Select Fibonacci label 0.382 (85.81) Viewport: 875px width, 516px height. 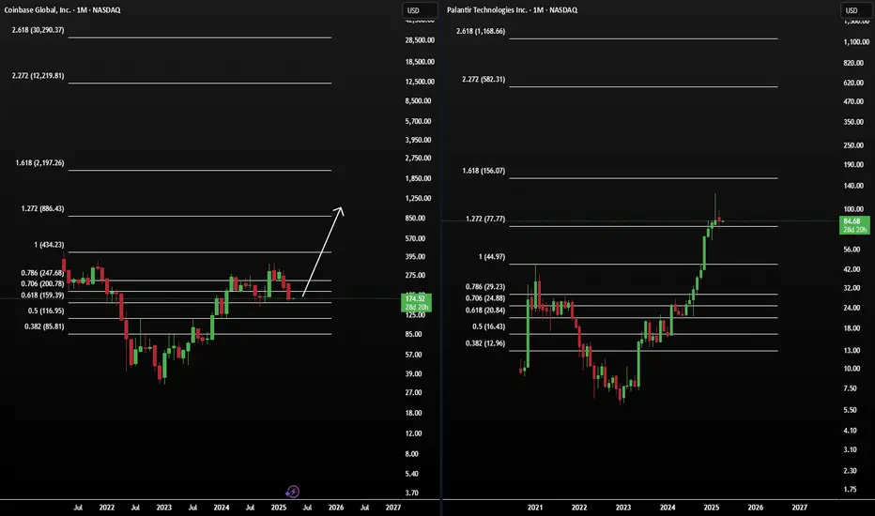point(45,326)
